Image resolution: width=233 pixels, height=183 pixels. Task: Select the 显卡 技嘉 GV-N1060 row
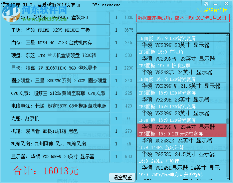[x=60, y=68]
